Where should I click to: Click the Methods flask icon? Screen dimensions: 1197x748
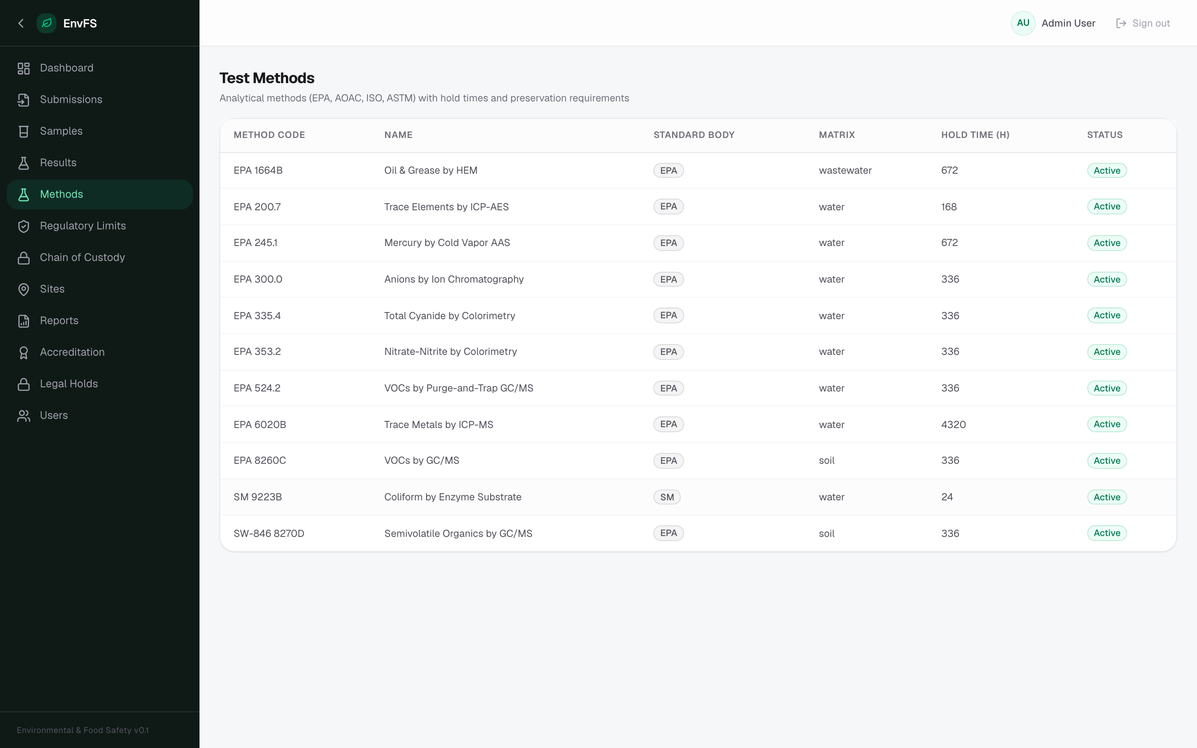(24, 195)
